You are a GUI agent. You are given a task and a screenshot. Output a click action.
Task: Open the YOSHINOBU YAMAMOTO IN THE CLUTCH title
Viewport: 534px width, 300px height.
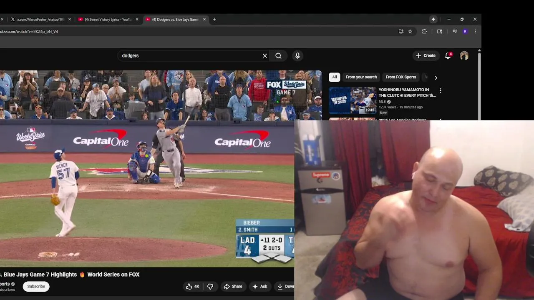click(x=407, y=92)
